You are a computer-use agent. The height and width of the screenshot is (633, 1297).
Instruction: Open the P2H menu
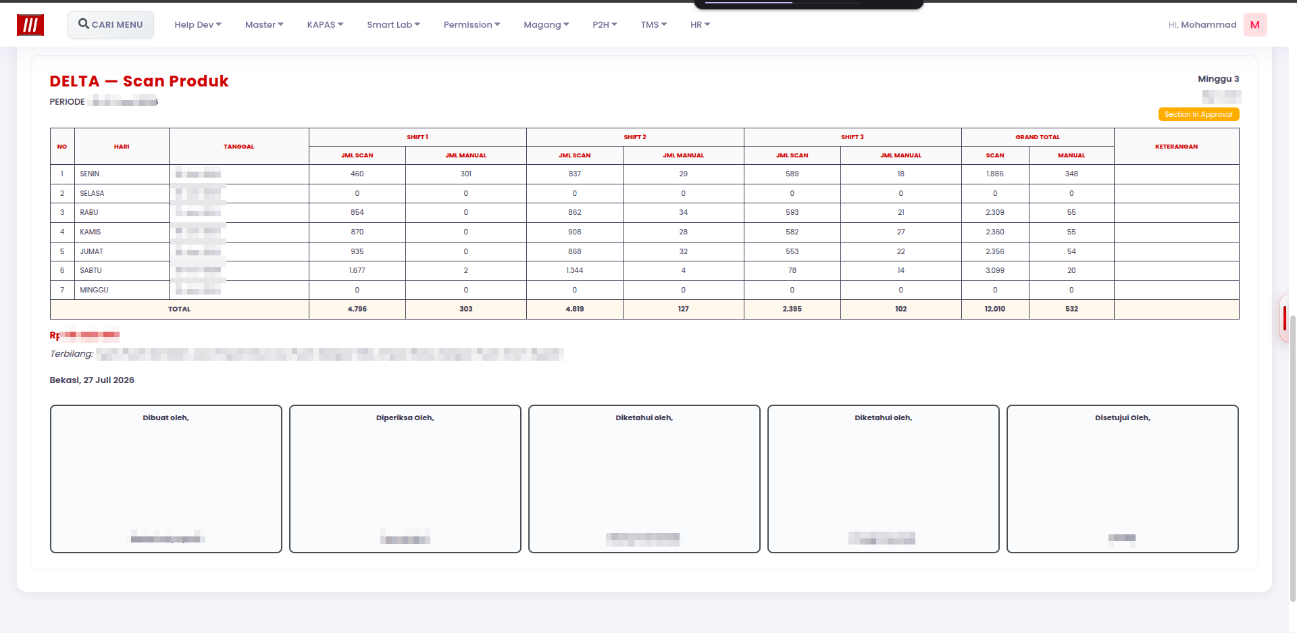(605, 24)
